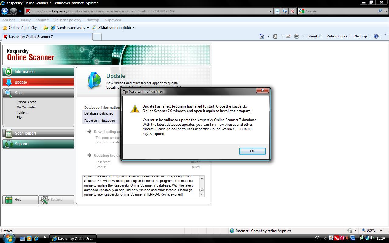Open the Support section
The width and height of the screenshot is (389, 243).
coord(38,144)
